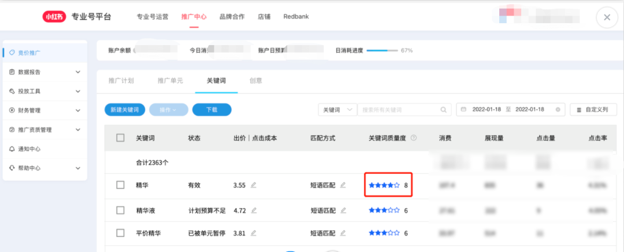Select all rows via header checkbox
Screen dimensions: 624x252
click(120, 138)
